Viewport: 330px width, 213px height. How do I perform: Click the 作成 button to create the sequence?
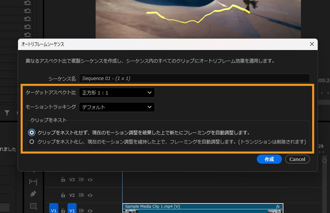pos(269,159)
